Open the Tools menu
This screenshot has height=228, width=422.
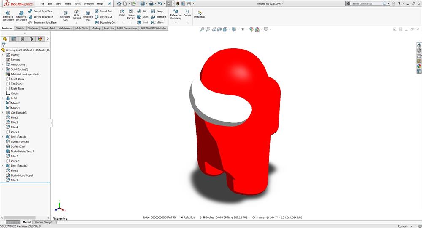[x=78, y=3]
